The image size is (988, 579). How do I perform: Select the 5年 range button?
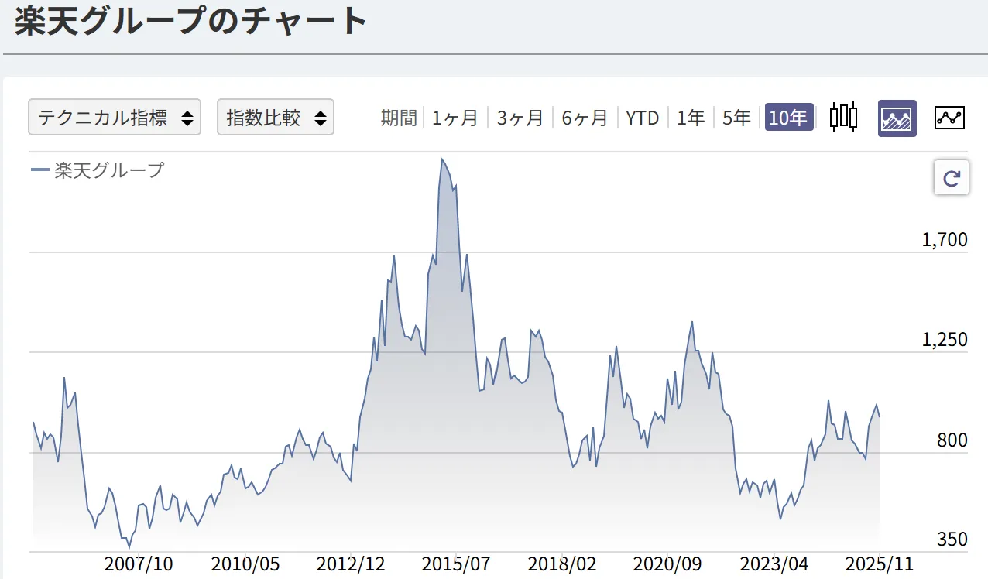point(736,118)
